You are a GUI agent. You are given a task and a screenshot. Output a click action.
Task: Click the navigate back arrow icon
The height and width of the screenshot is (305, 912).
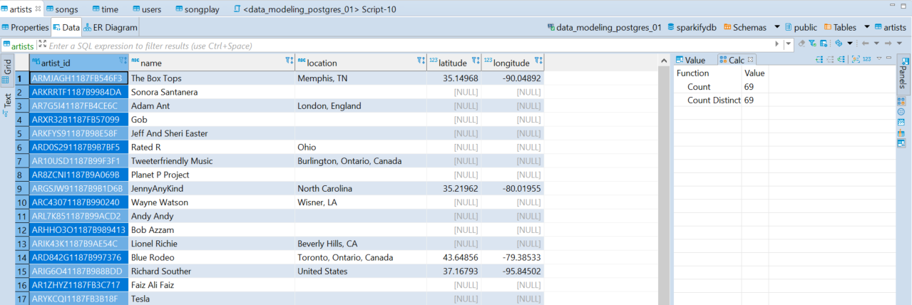click(x=866, y=44)
